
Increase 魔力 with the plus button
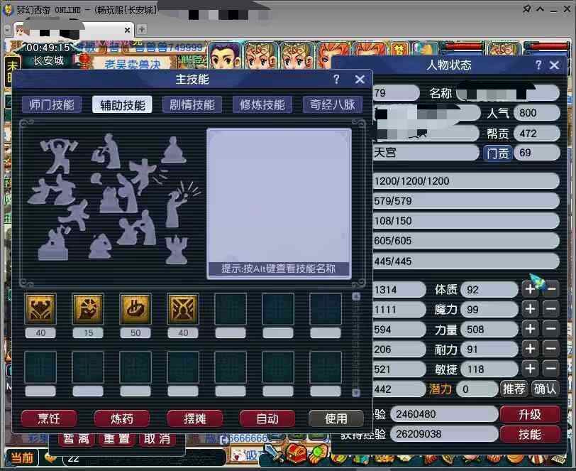pos(530,309)
